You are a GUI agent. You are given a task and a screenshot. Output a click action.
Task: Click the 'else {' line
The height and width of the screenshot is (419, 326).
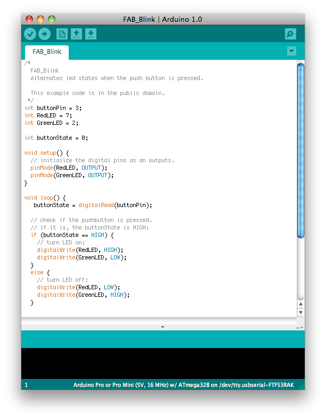tap(40, 273)
